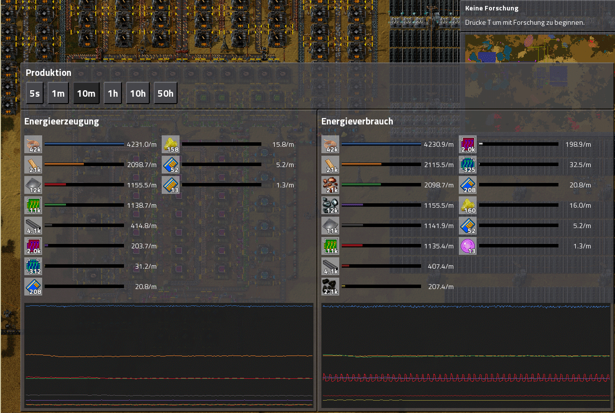Screen dimensions: 615x413
Task: Select the 1m time range
Action: 58,93
